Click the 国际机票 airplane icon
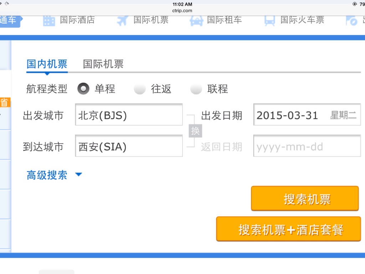Image resolution: width=365 pixels, height=274 pixels. [x=122, y=20]
